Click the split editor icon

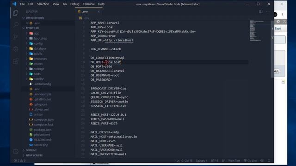coord(261,12)
